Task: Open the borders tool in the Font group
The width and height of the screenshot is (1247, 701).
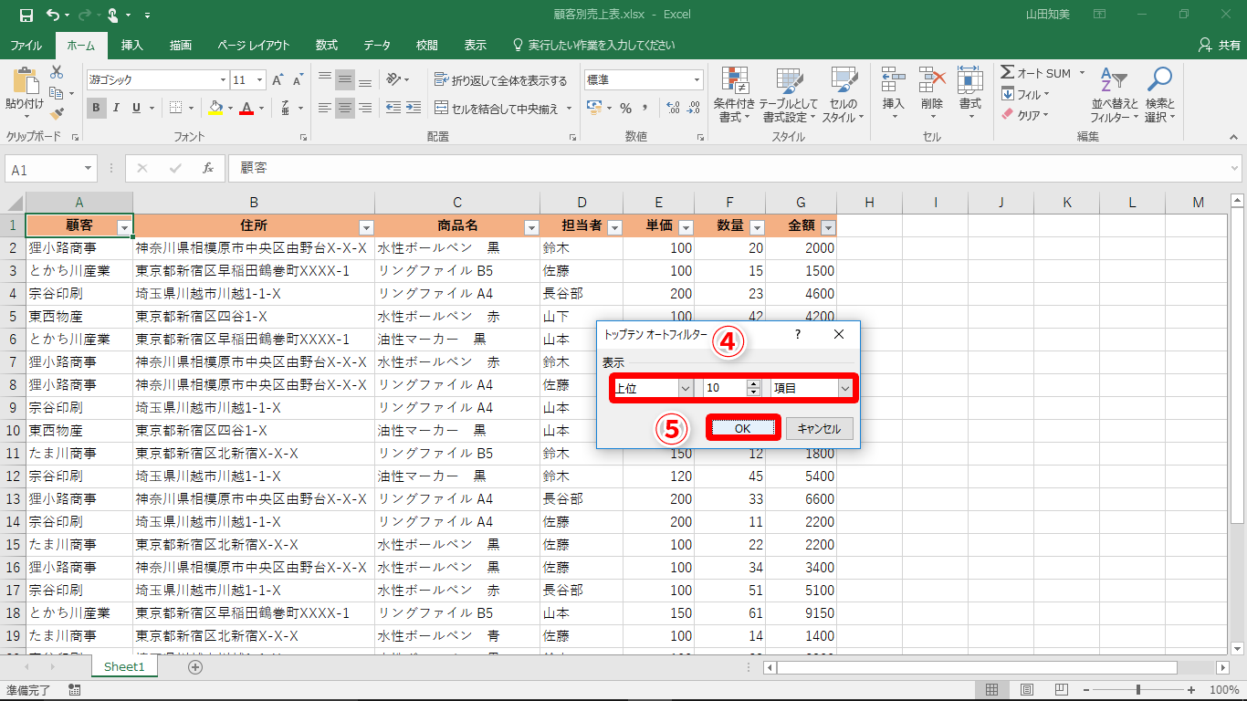Action: point(175,108)
